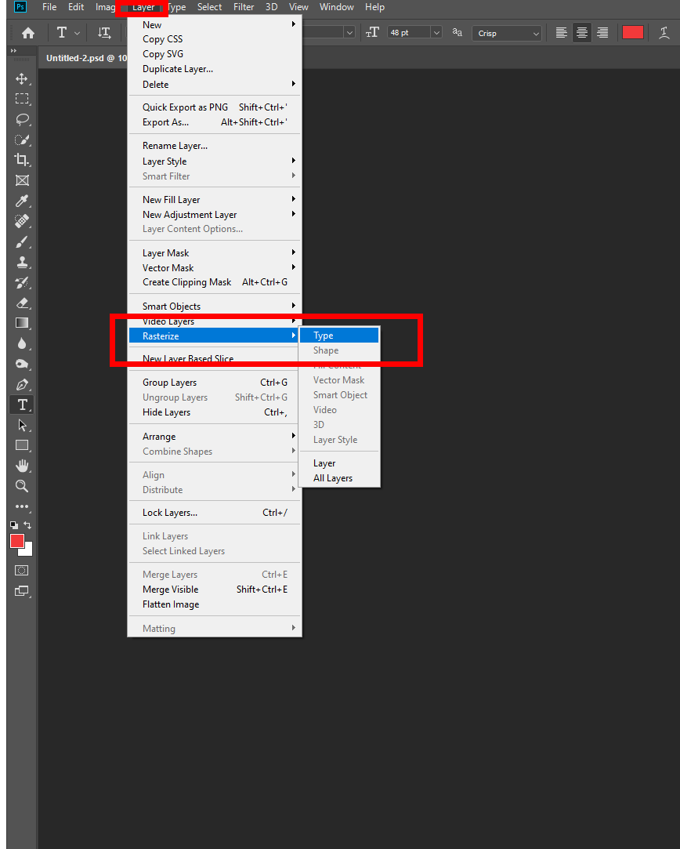Click the white background color swatch
This screenshot has width=680, height=849.
pos(28,551)
